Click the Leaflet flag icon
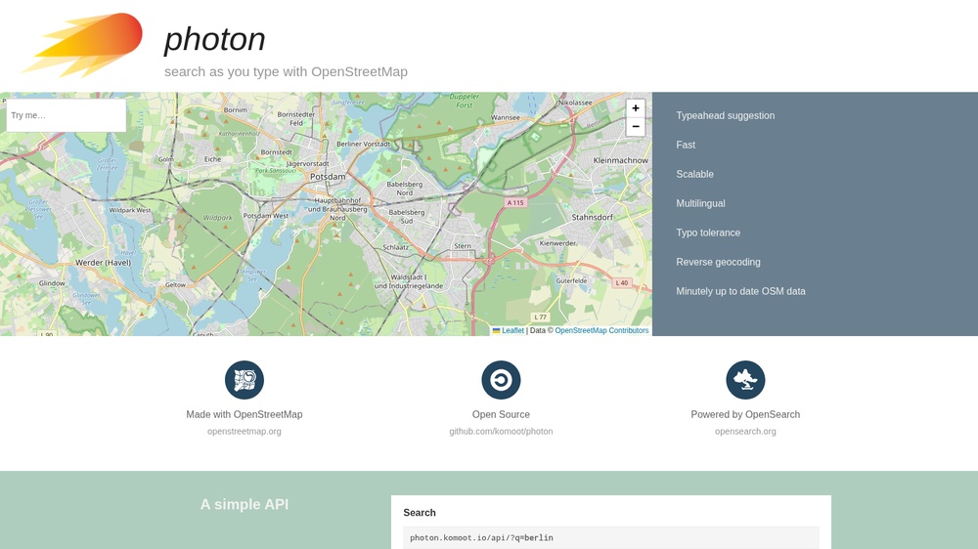This screenshot has width=978, height=549. click(497, 331)
